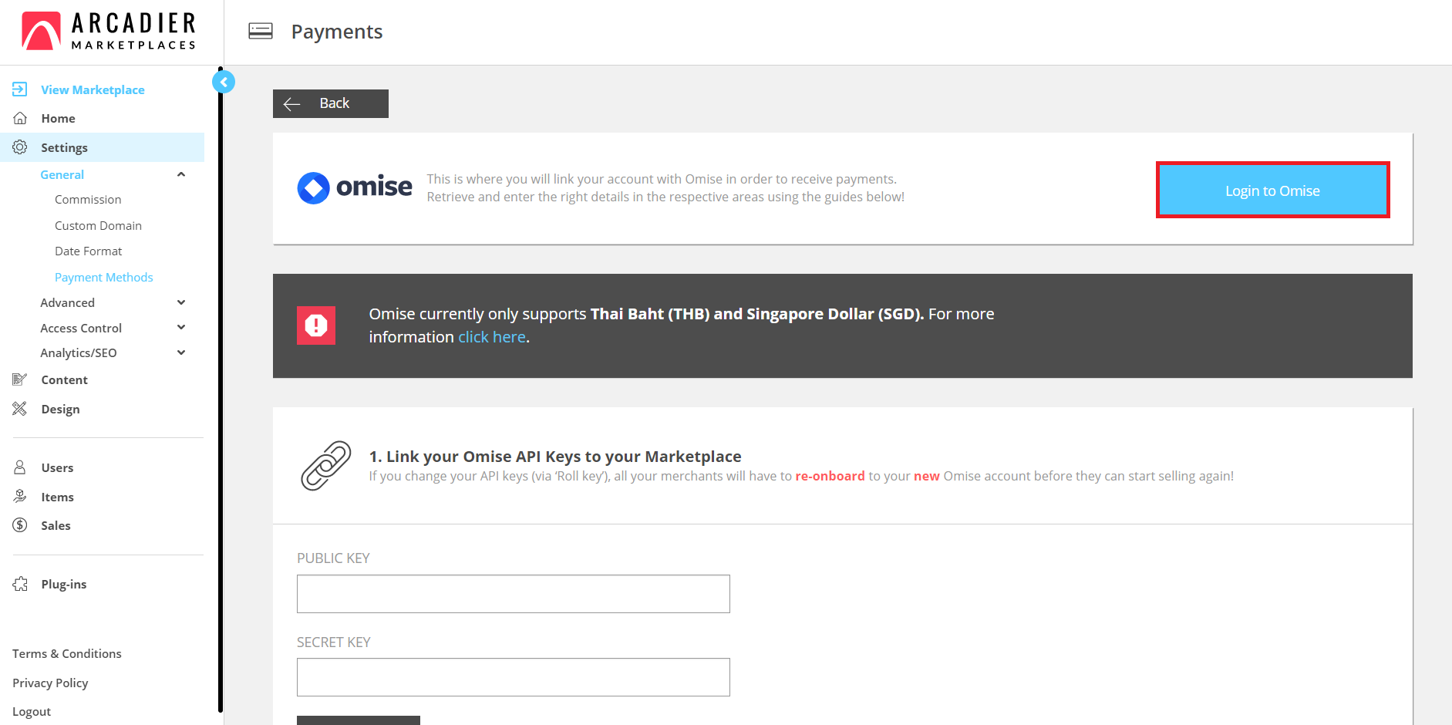1452x725 pixels.
Task: Click the Plug-ins puzzle icon
Action: click(x=20, y=584)
